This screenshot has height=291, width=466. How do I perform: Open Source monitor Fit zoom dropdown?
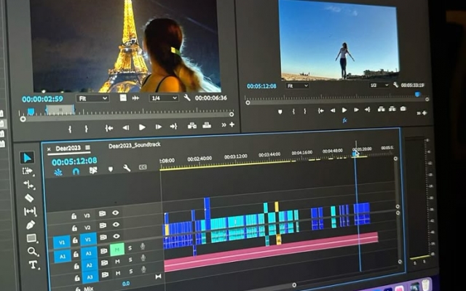point(92,98)
